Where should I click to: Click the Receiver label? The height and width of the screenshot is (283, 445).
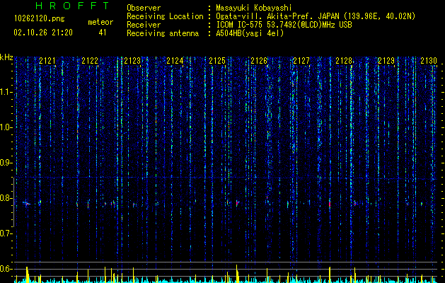144,25
